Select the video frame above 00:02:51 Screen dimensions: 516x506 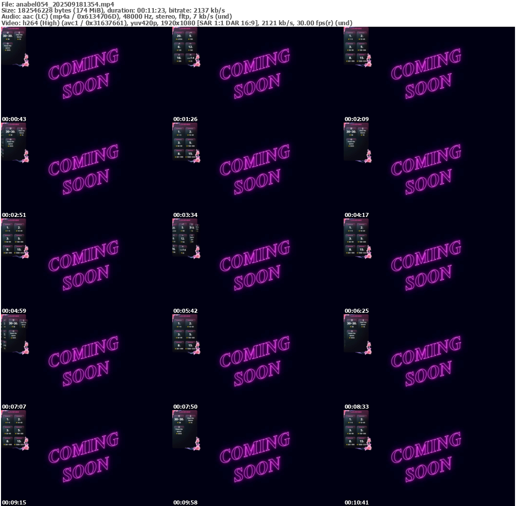pos(87,171)
